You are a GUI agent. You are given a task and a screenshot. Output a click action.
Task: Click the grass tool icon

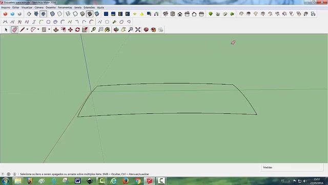point(218,14)
